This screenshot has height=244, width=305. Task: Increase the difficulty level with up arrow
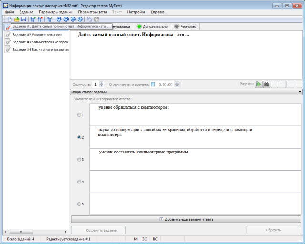[101, 83]
